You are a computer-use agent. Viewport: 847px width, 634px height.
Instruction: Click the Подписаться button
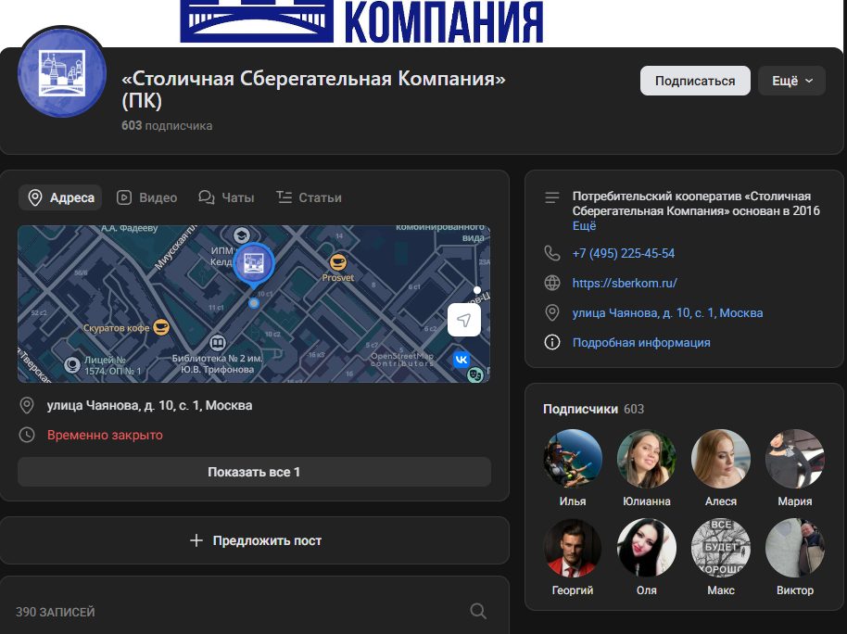tap(695, 81)
